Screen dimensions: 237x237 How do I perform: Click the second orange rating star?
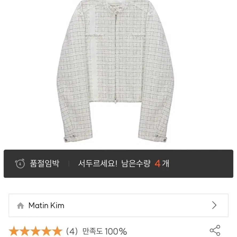(x=25, y=231)
